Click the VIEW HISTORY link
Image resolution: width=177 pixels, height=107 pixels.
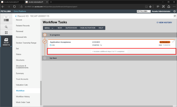(x=164, y=23)
